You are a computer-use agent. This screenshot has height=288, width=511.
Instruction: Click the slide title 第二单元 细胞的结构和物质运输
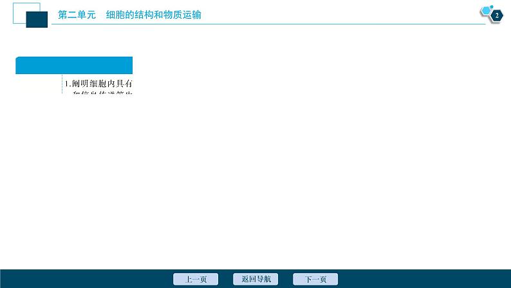click(x=129, y=15)
